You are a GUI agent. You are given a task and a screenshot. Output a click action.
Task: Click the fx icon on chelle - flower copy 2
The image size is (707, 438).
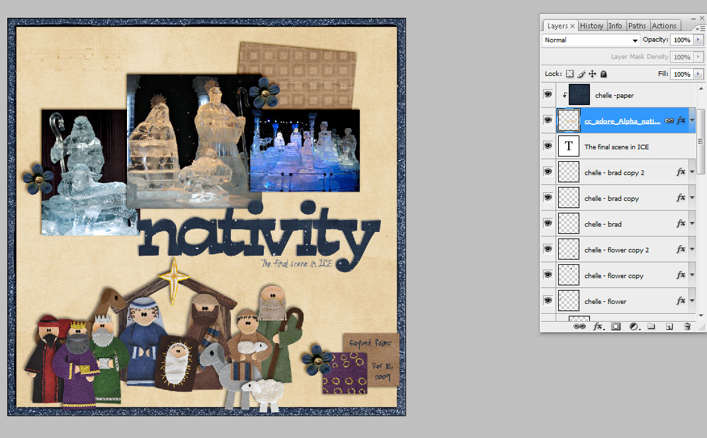pos(681,249)
